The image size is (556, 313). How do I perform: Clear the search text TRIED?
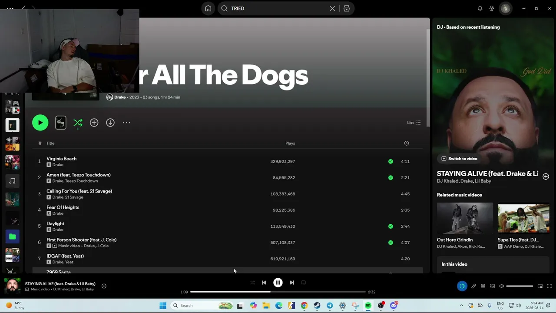tap(332, 8)
